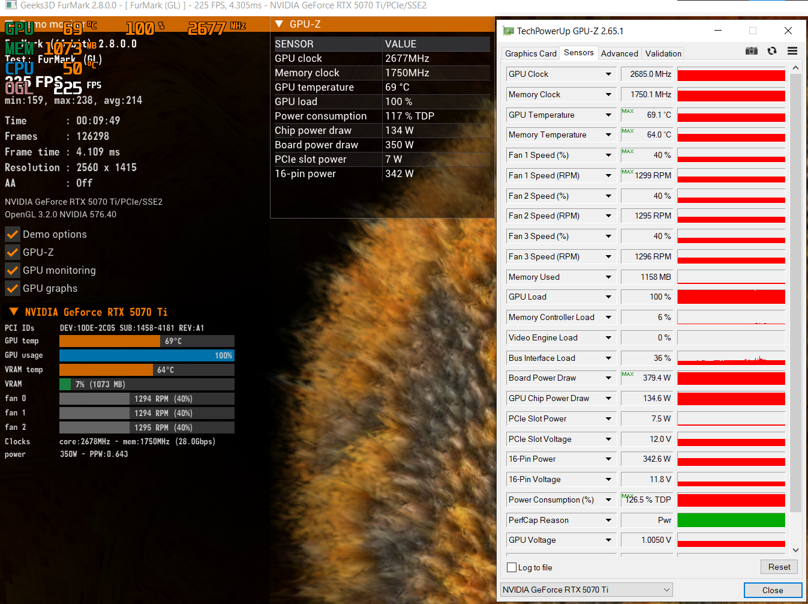Viewport: 808px width, 604px height.
Task: Open the Memory Temperature sensor dropdown
Action: click(608, 134)
